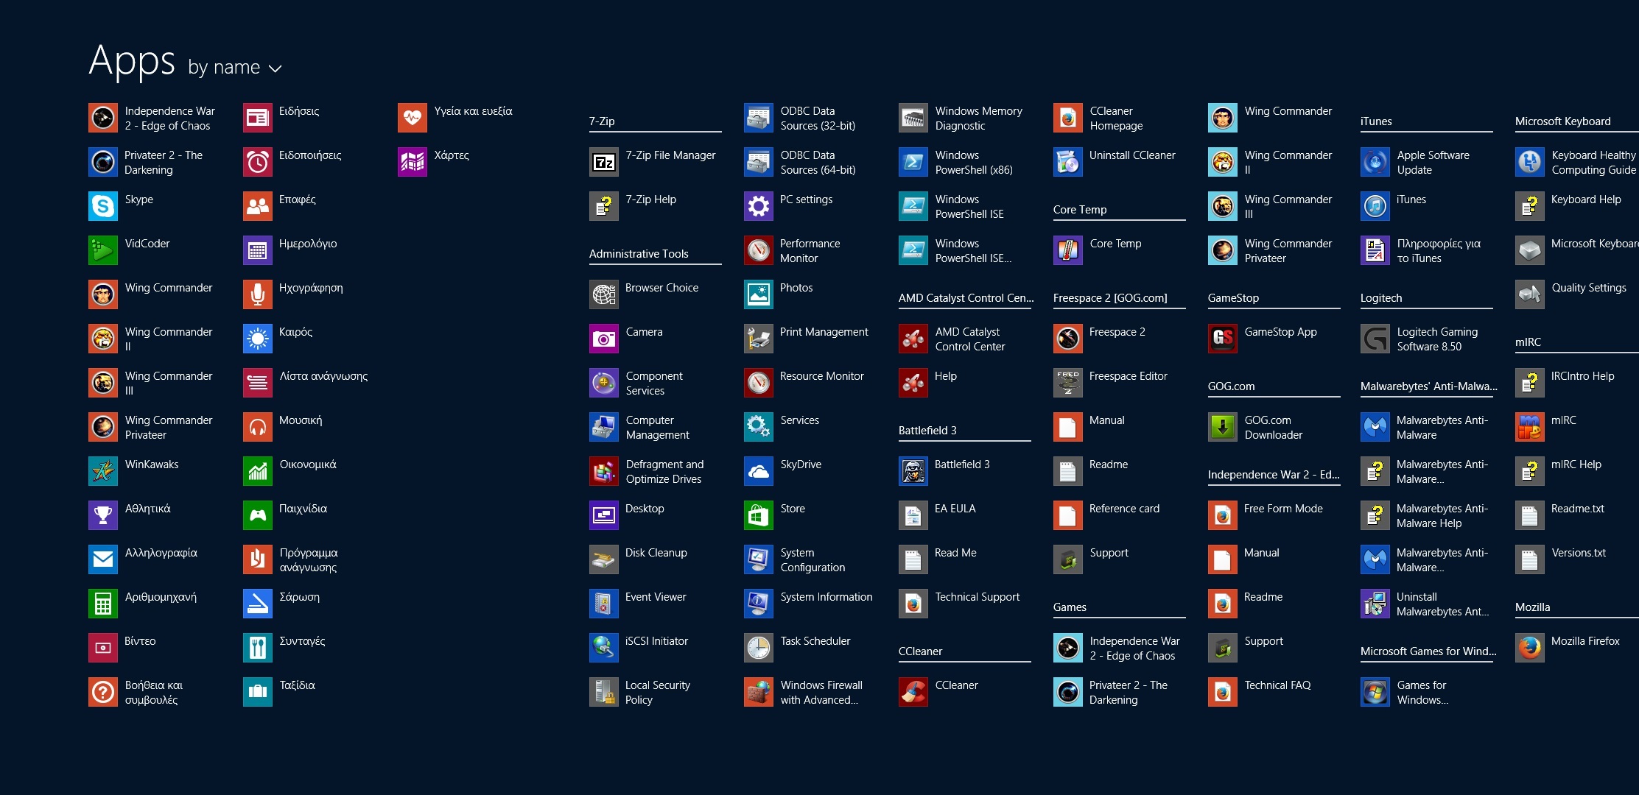Click the Performance Monitor icon
The width and height of the screenshot is (1639, 795).
point(759,250)
